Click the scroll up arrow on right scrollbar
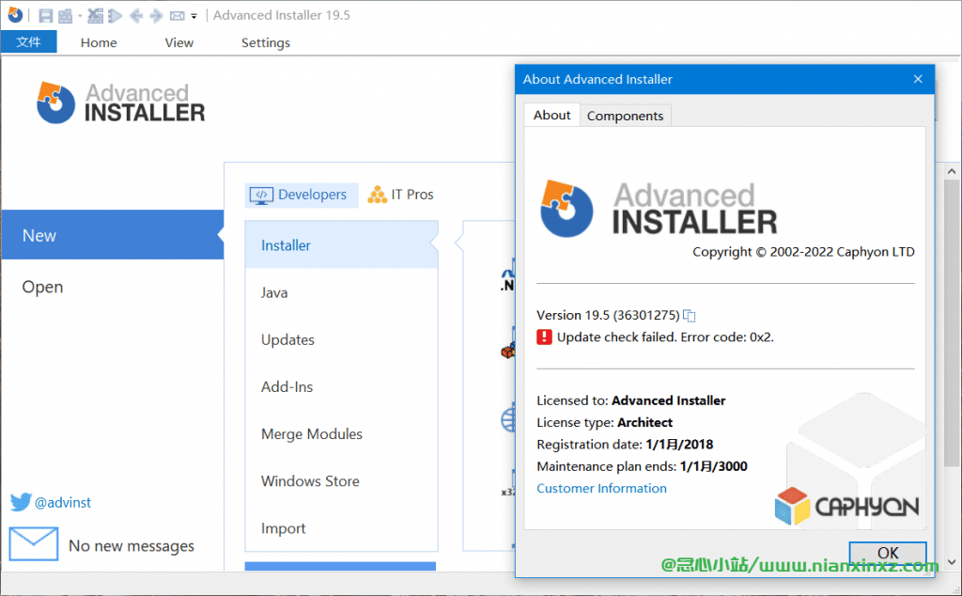Viewport: 962px width, 596px height. [x=952, y=171]
